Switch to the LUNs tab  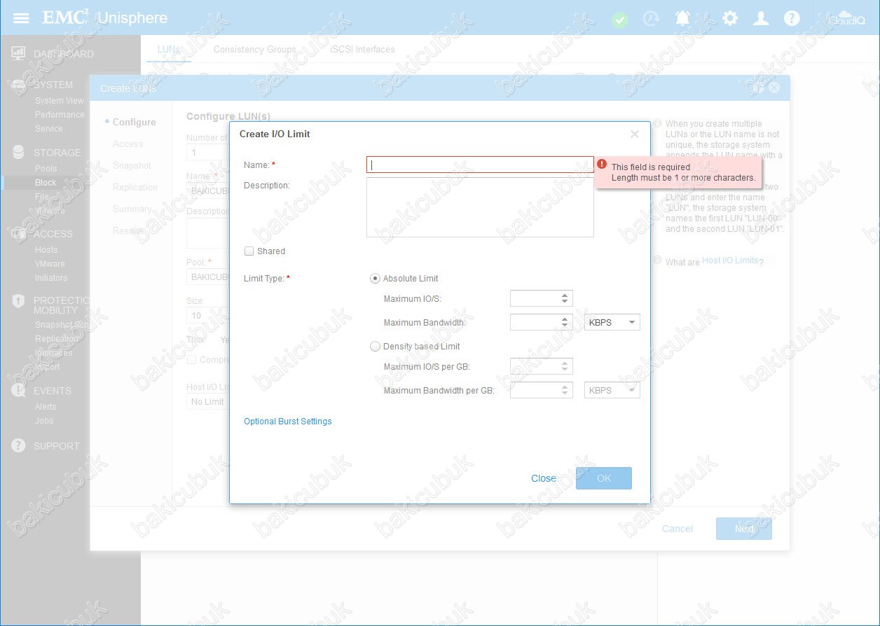point(169,49)
